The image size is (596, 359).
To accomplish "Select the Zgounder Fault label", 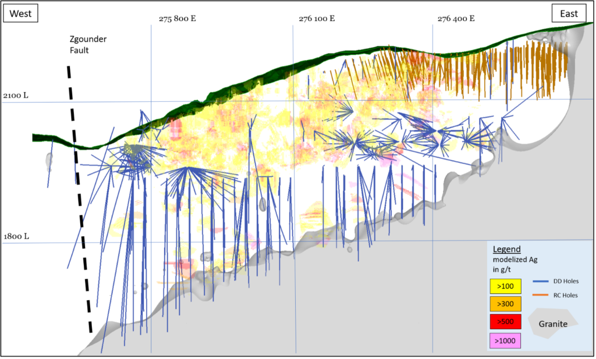I will [88, 44].
